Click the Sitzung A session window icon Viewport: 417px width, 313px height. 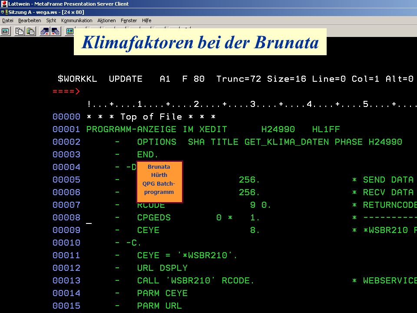tap(4, 12)
